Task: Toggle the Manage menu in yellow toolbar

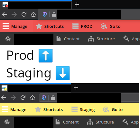Action: pyautogui.click(x=14, y=109)
